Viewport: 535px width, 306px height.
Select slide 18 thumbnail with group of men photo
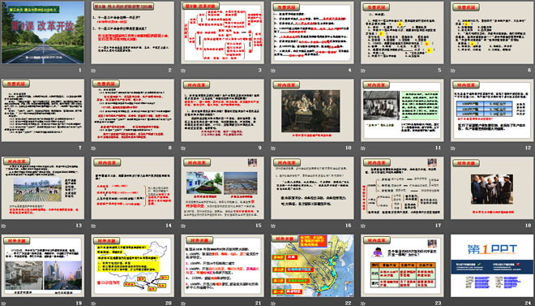pyautogui.click(x=492, y=187)
